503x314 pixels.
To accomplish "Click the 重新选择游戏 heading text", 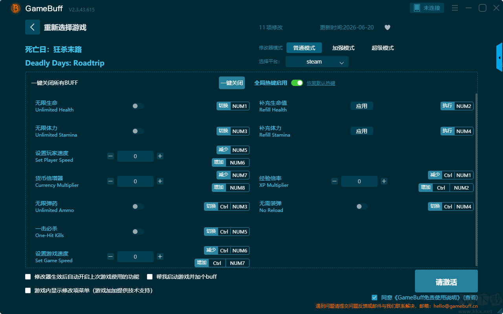I will 65,27.
